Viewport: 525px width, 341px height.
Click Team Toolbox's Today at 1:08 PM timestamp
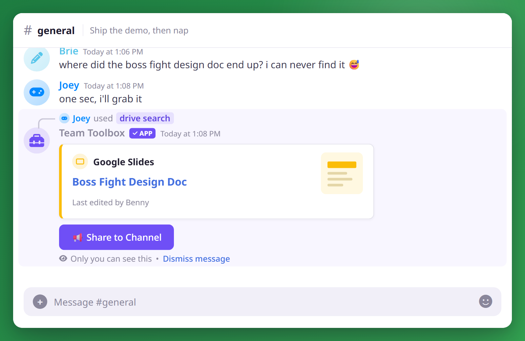pyautogui.click(x=190, y=134)
